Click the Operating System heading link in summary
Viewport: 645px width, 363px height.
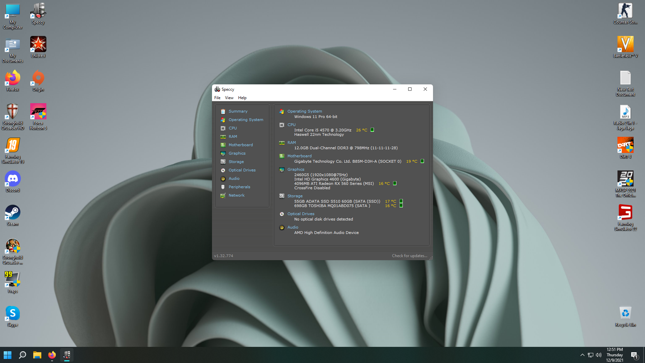click(304, 111)
